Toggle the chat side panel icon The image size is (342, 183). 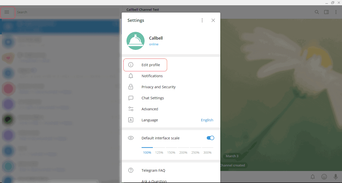[x=326, y=12]
